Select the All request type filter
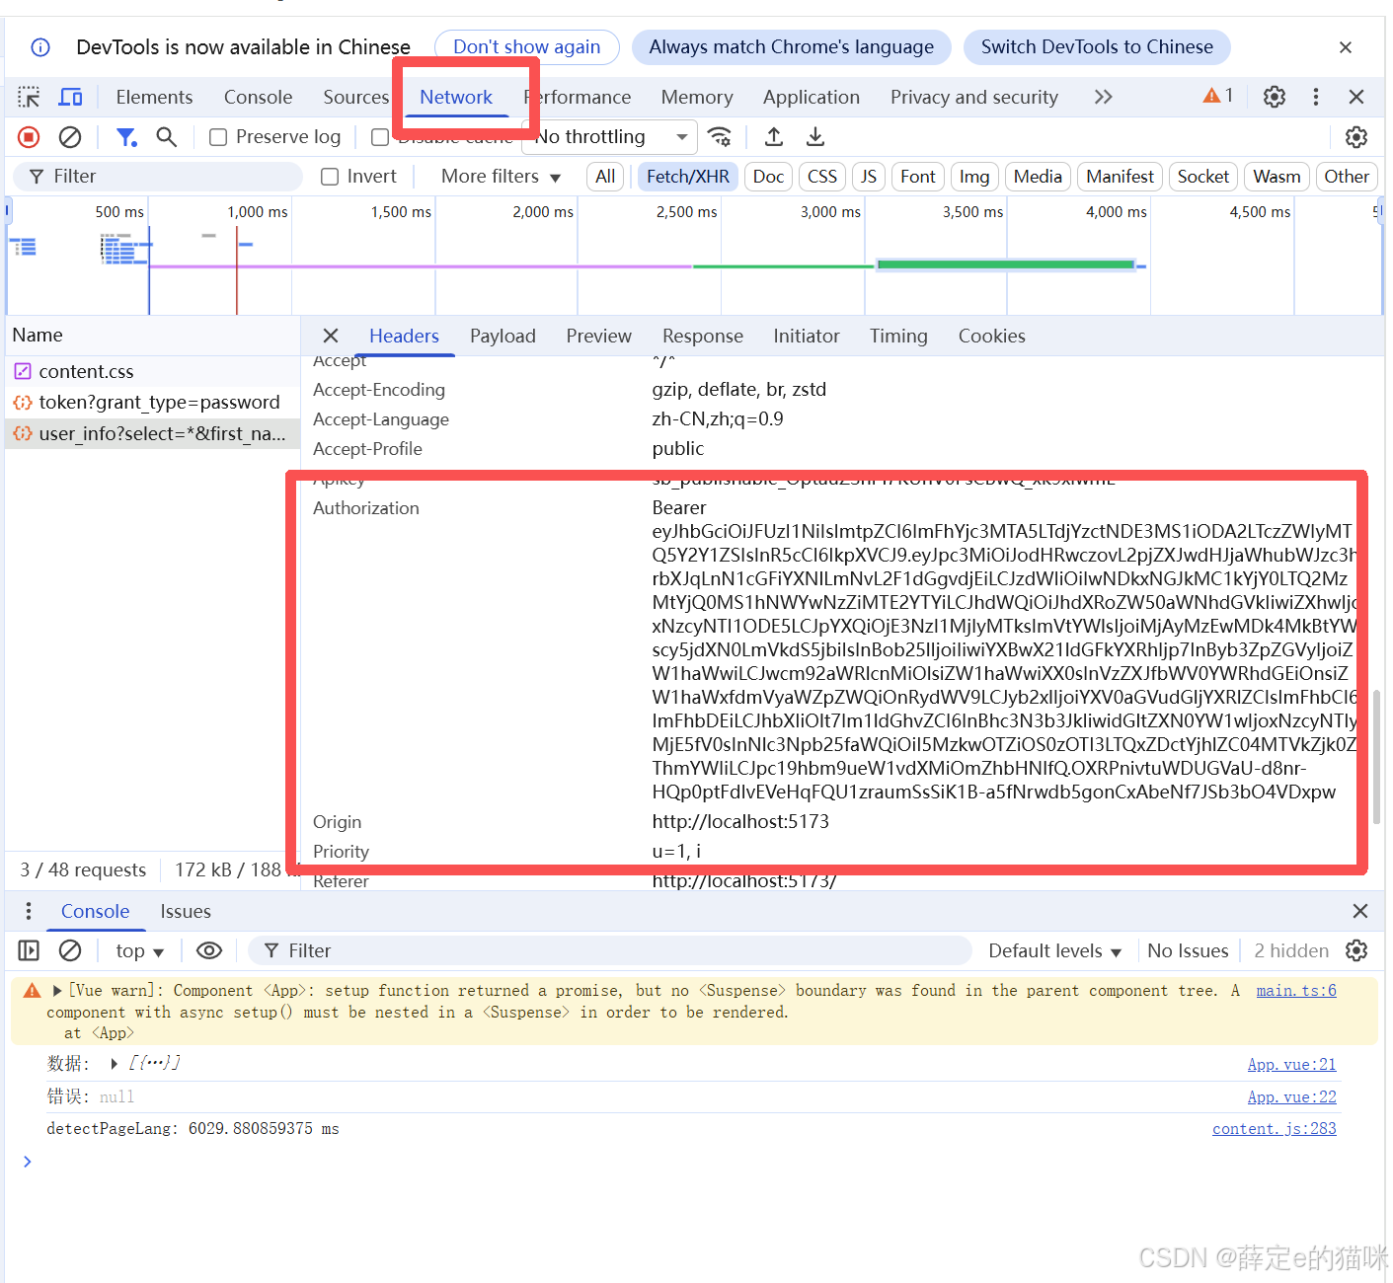The height and width of the screenshot is (1283, 1393). tap(605, 177)
